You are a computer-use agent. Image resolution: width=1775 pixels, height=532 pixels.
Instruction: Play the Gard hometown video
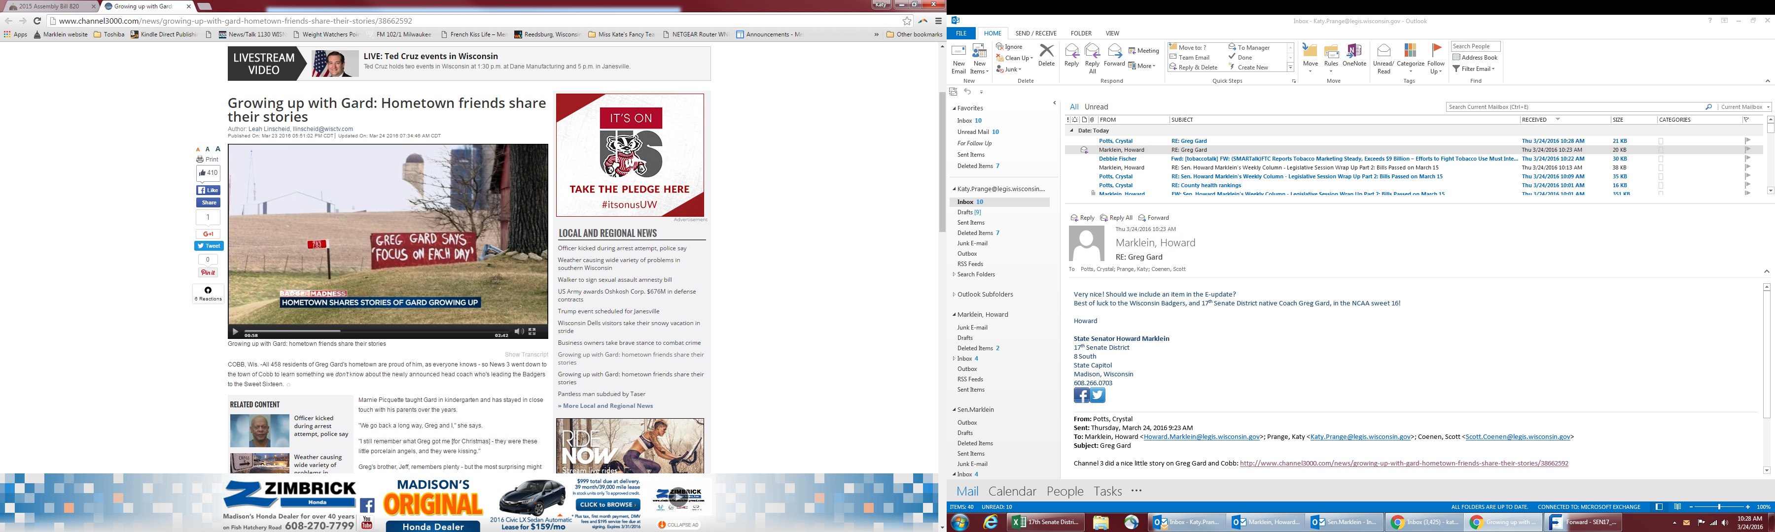pyautogui.click(x=235, y=332)
